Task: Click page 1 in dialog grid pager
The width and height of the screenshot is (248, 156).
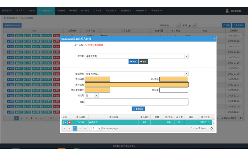Action: (x=75, y=128)
